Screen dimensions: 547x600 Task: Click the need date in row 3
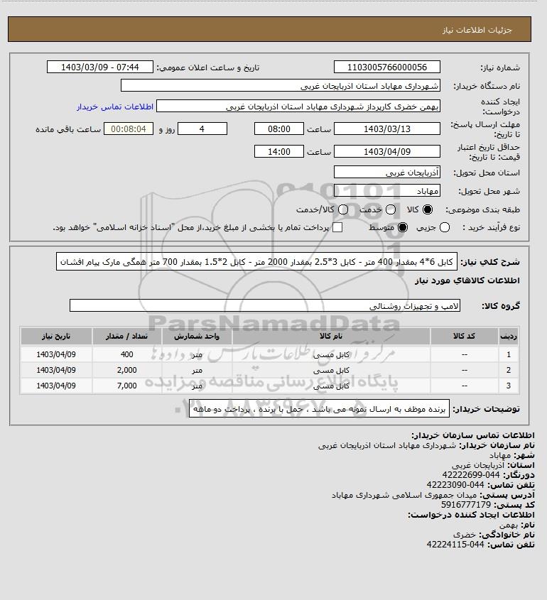pyautogui.click(x=56, y=386)
